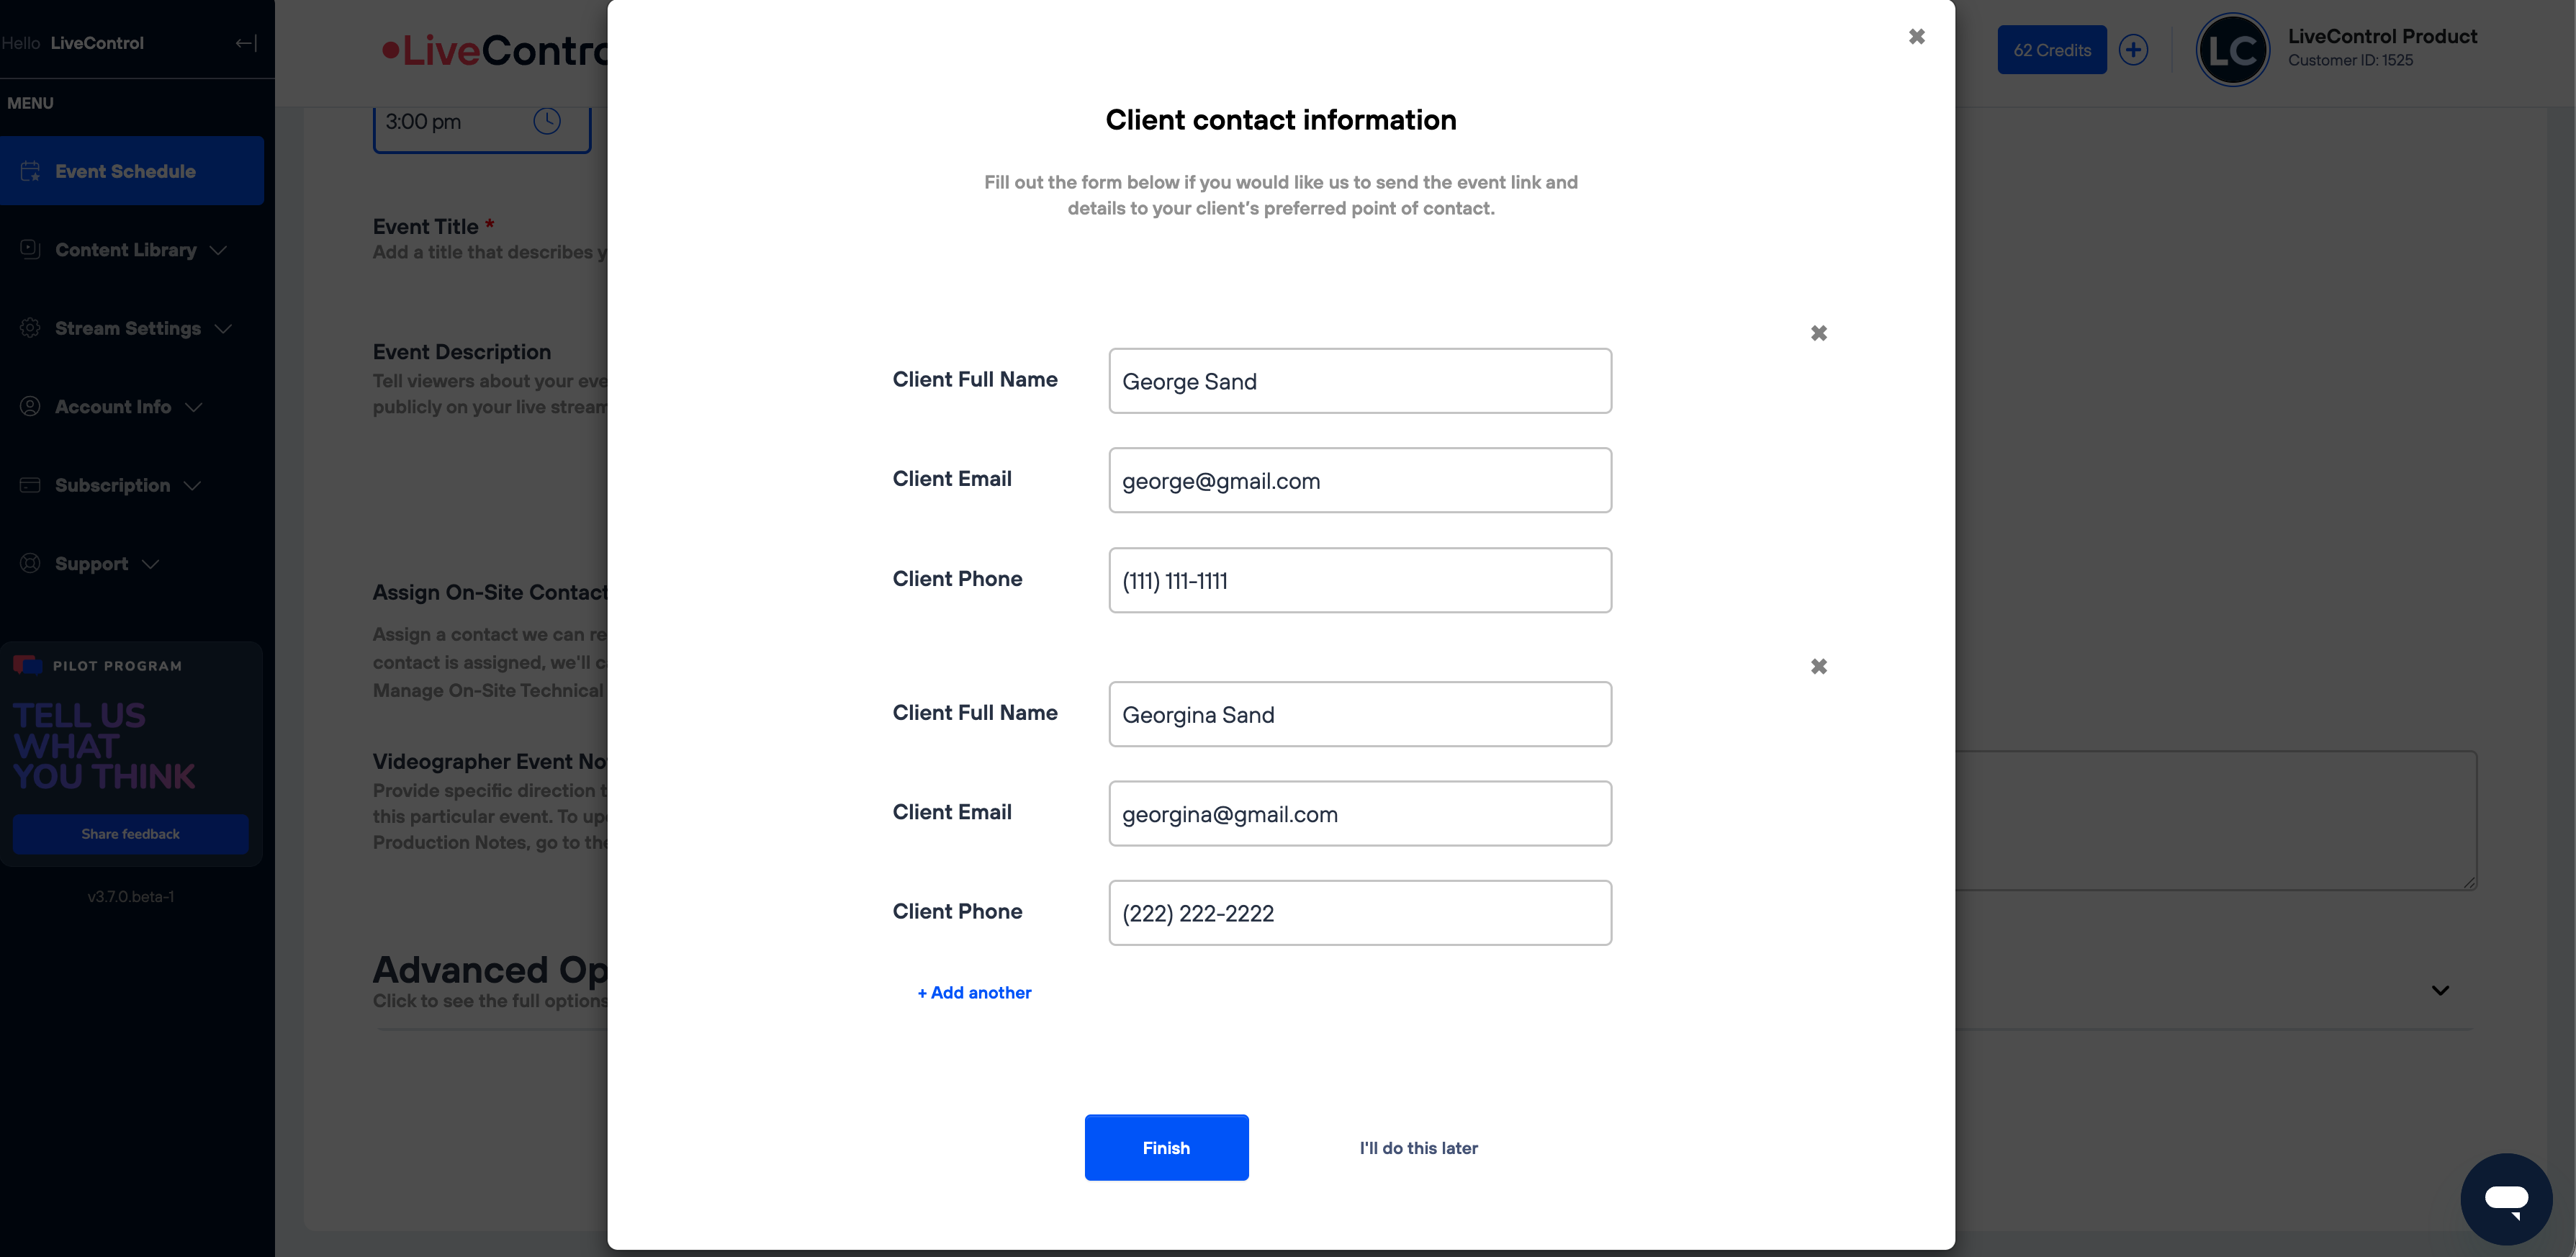Image resolution: width=2576 pixels, height=1257 pixels.
Task: Choose I'll do this later
Action: coord(1418,1148)
